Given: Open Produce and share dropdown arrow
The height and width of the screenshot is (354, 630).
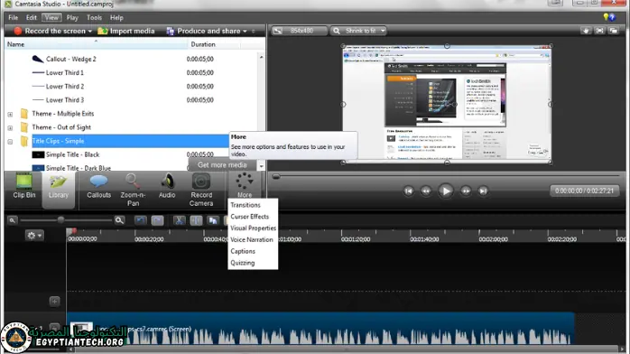Looking at the screenshot, I should point(245,31).
